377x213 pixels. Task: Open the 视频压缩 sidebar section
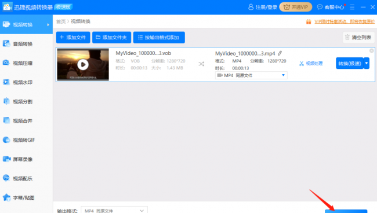pos(26,63)
